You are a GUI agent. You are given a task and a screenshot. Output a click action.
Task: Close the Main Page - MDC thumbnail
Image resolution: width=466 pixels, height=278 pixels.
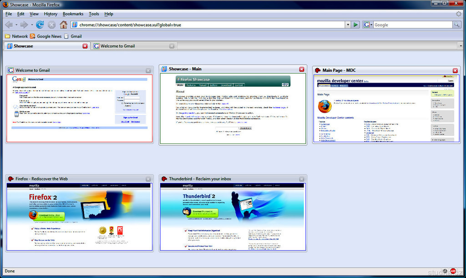(x=455, y=70)
